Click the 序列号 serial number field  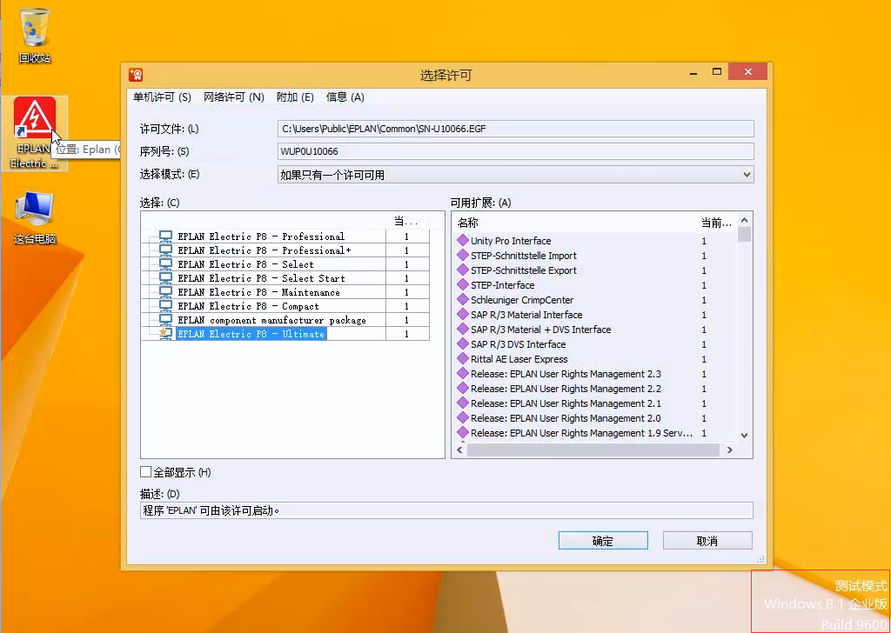(x=515, y=151)
